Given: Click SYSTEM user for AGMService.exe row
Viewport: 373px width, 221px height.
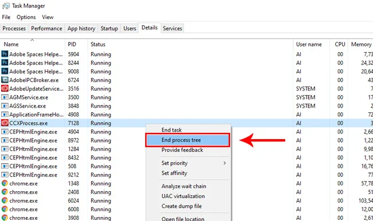Looking at the screenshot, I should (306, 97).
